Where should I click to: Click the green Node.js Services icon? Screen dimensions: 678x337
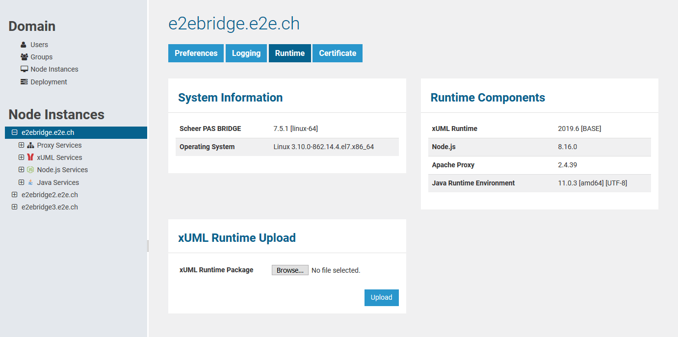click(30, 170)
